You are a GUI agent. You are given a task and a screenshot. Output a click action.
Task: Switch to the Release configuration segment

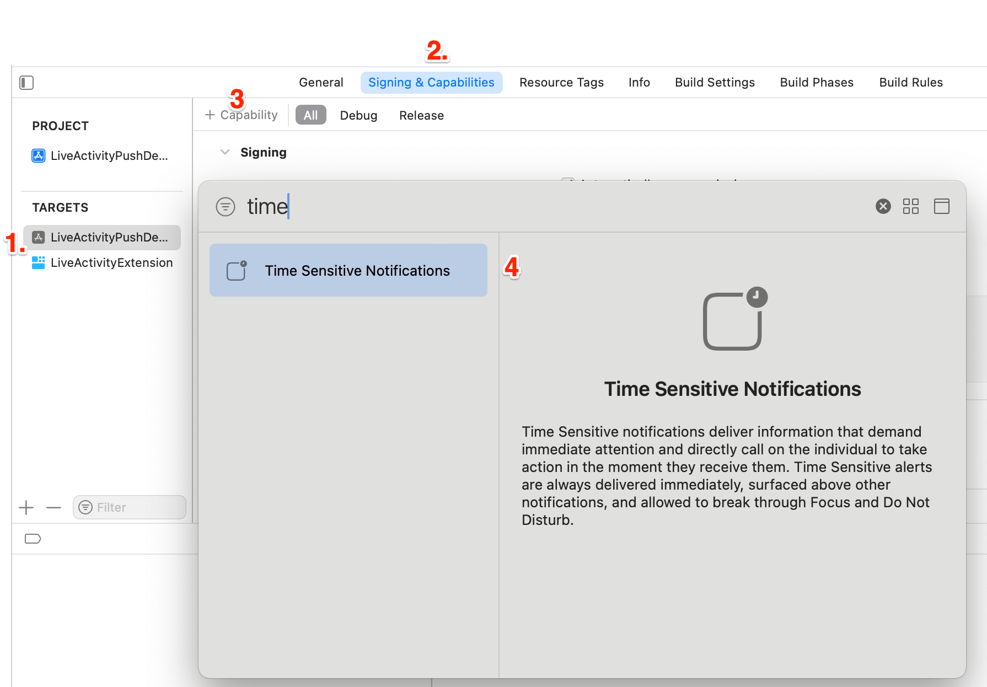point(421,115)
